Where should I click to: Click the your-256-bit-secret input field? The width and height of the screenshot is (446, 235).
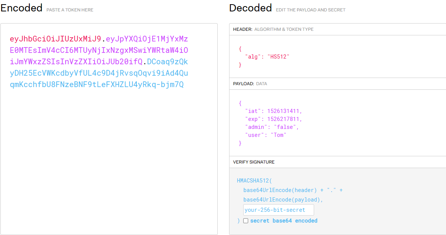tap(278, 210)
